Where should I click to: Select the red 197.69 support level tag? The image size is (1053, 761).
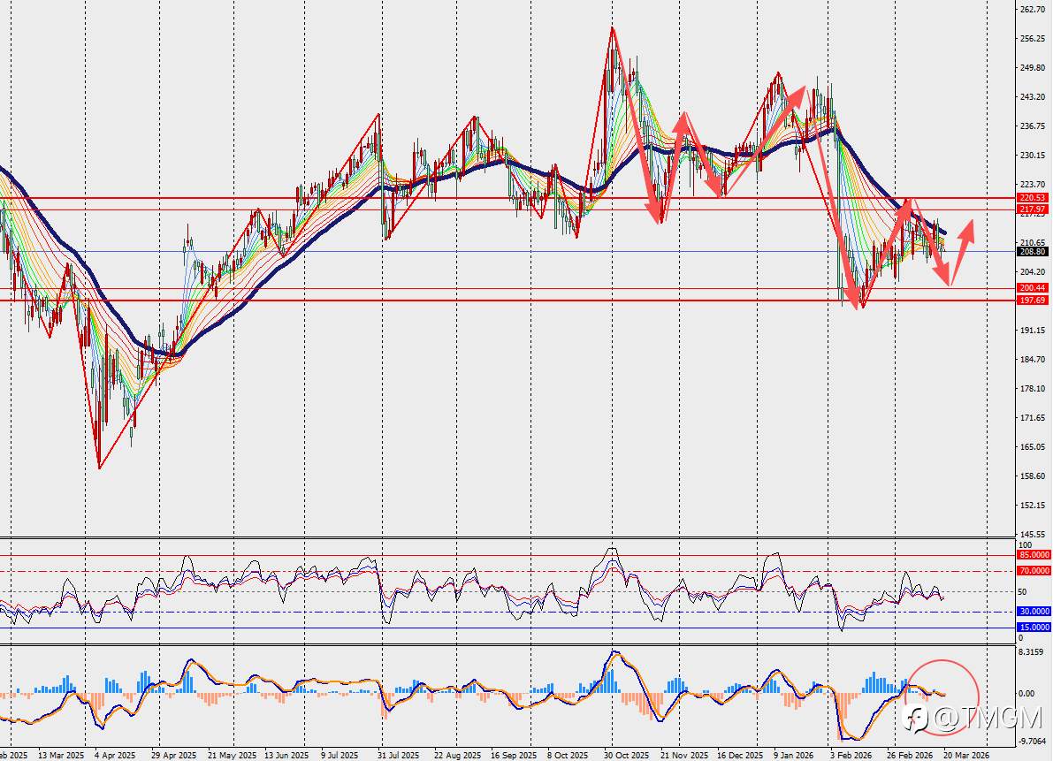coord(1033,300)
